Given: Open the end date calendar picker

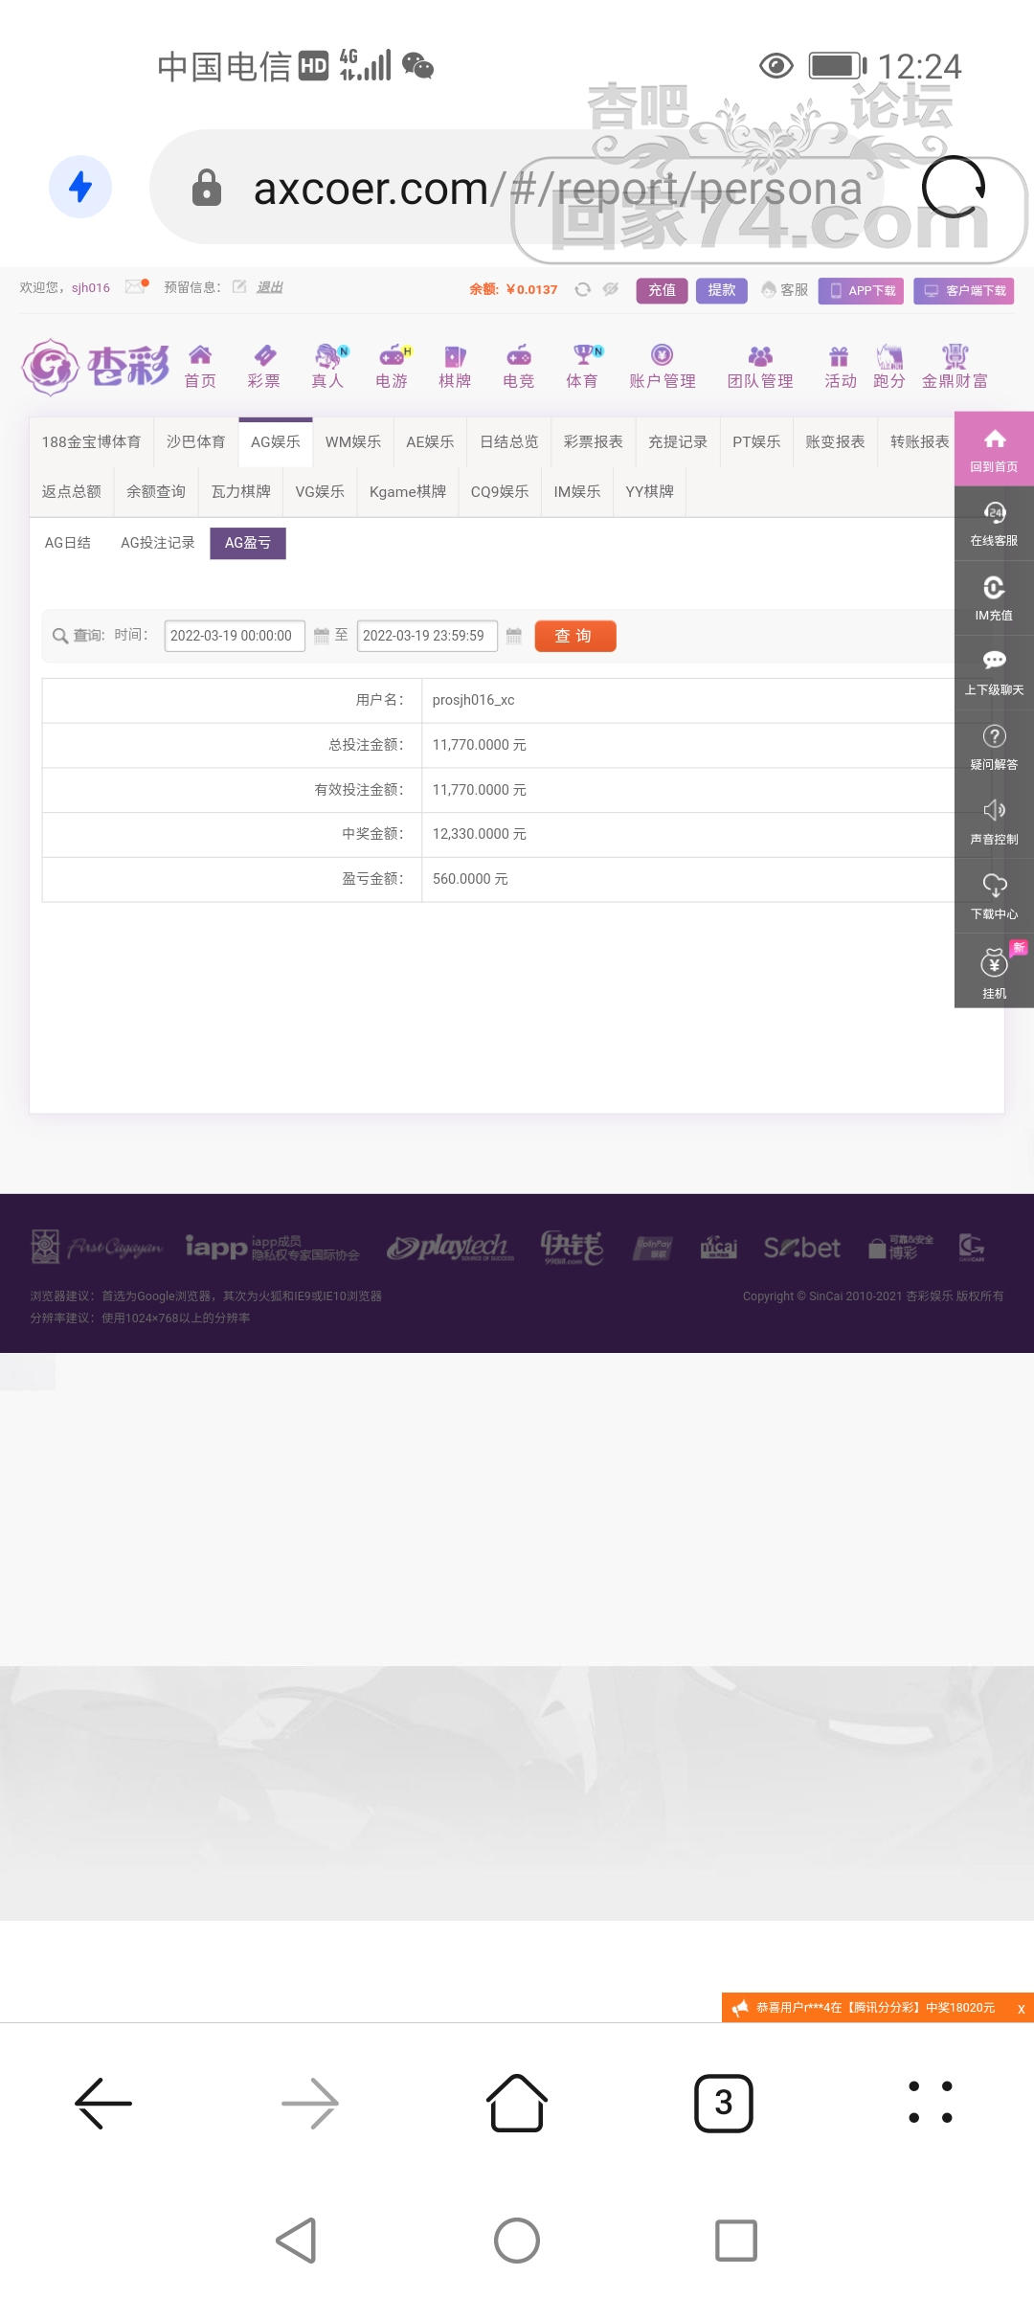Looking at the screenshot, I should click(514, 636).
